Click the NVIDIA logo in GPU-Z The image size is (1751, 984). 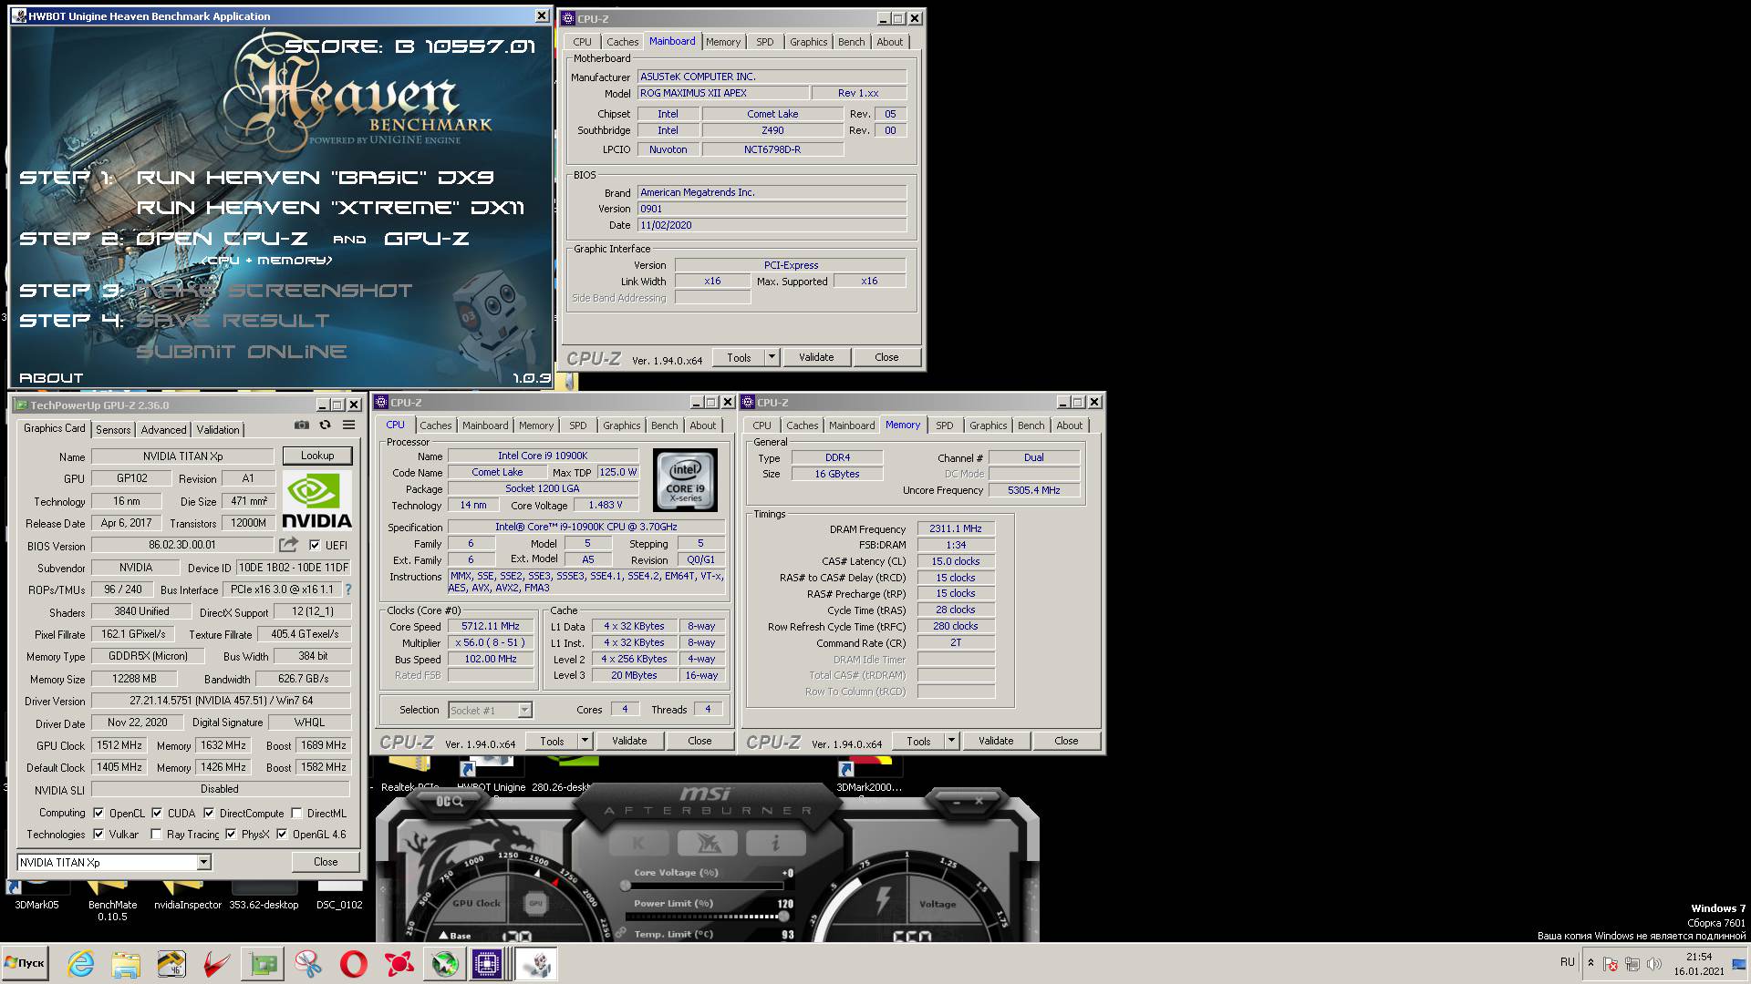tap(316, 500)
